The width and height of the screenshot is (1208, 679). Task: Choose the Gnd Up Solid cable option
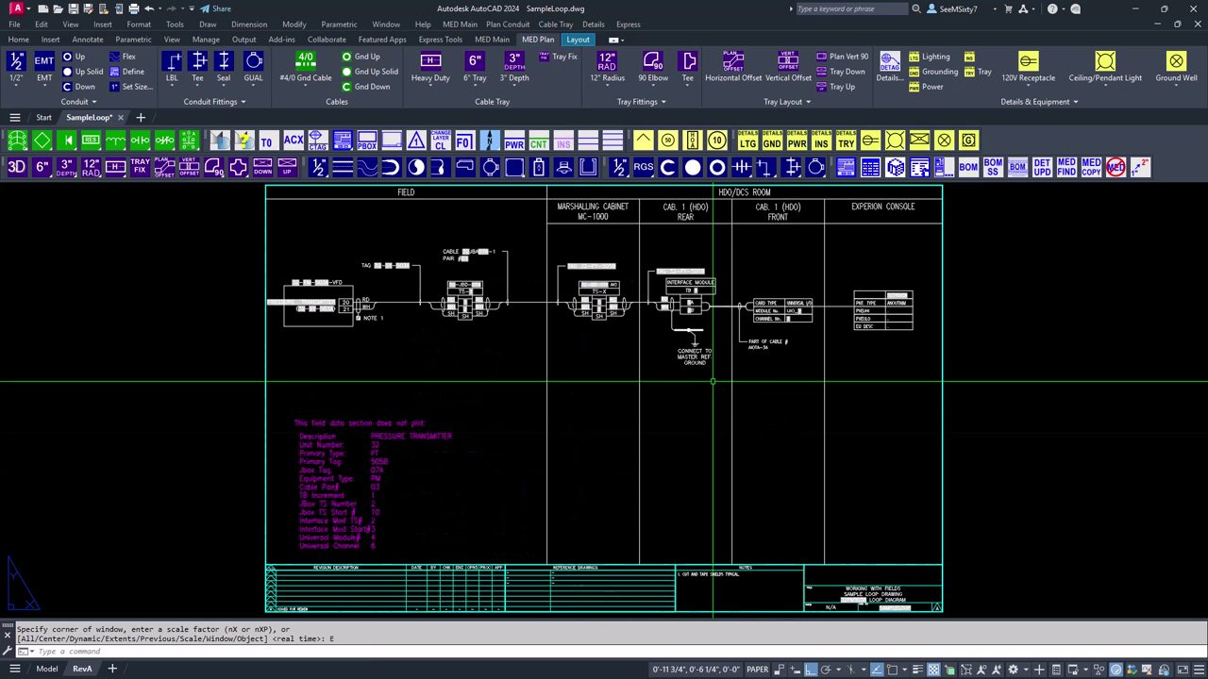pyautogui.click(x=370, y=72)
